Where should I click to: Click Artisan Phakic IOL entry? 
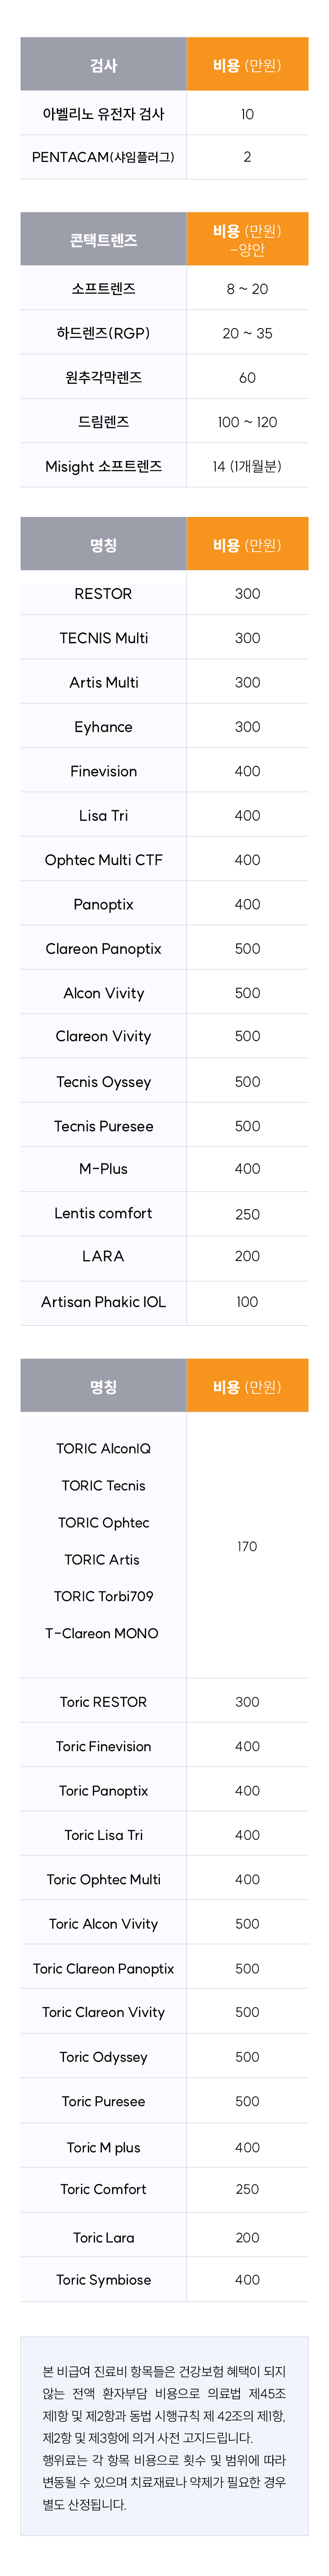click(103, 1301)
